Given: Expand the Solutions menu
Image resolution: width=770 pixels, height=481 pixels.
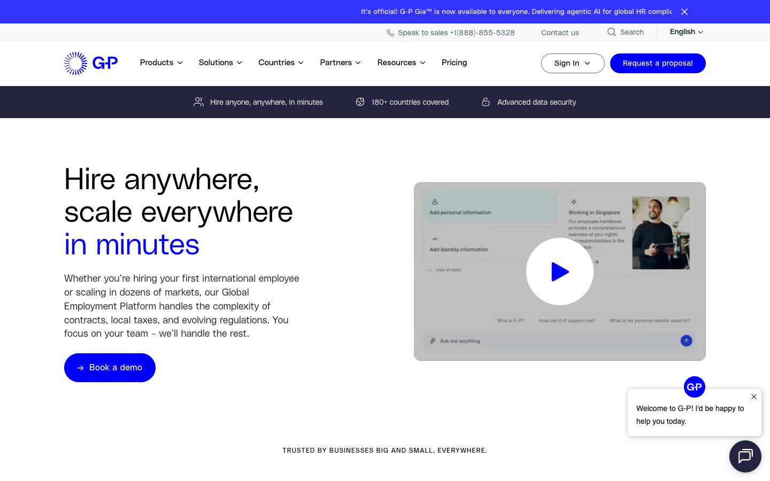Looking at the screenshot, I should tap(220, 63).
